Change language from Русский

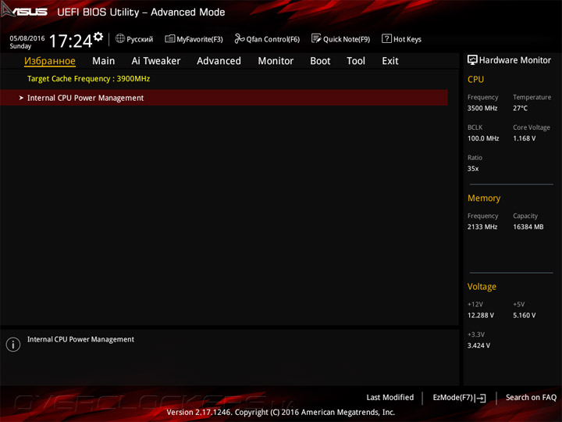pyautogui.click(x=140, y=39)
